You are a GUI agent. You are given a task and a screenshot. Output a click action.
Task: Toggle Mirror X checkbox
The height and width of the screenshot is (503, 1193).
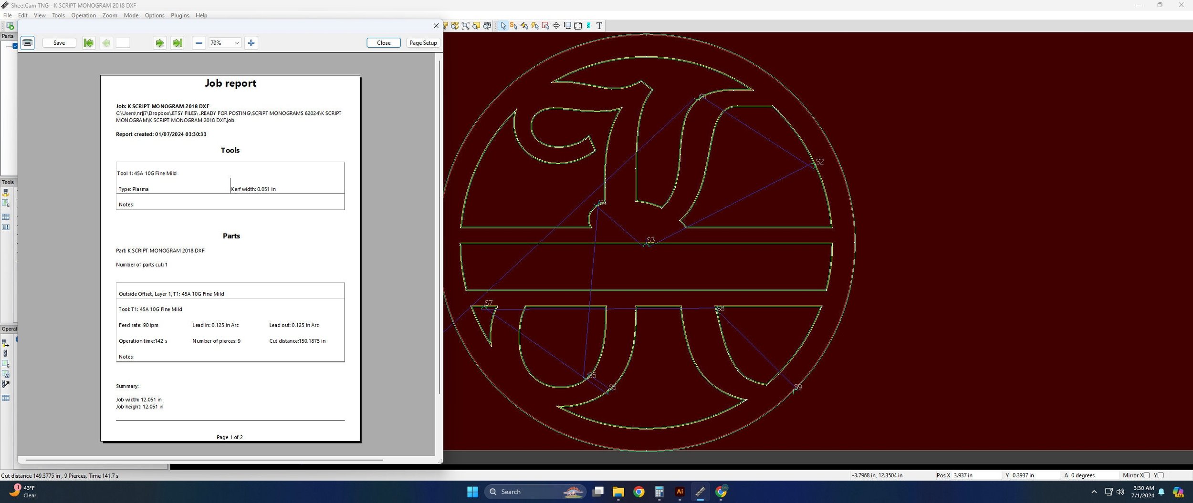coord(1147,475)
